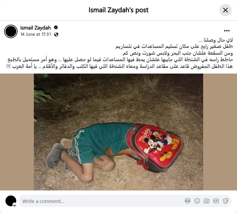Image resolution: width=237 pixels, height=213 pixels.
Task: Insert an avatar sticker in the comment
Action: coord(187,201)
